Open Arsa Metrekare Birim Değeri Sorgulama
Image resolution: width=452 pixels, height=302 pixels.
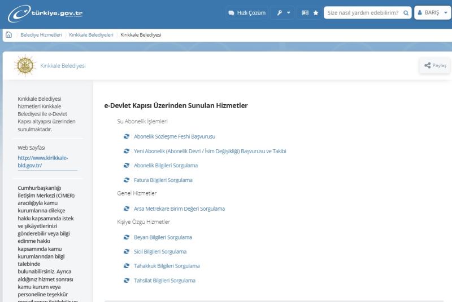click(179, 208)
